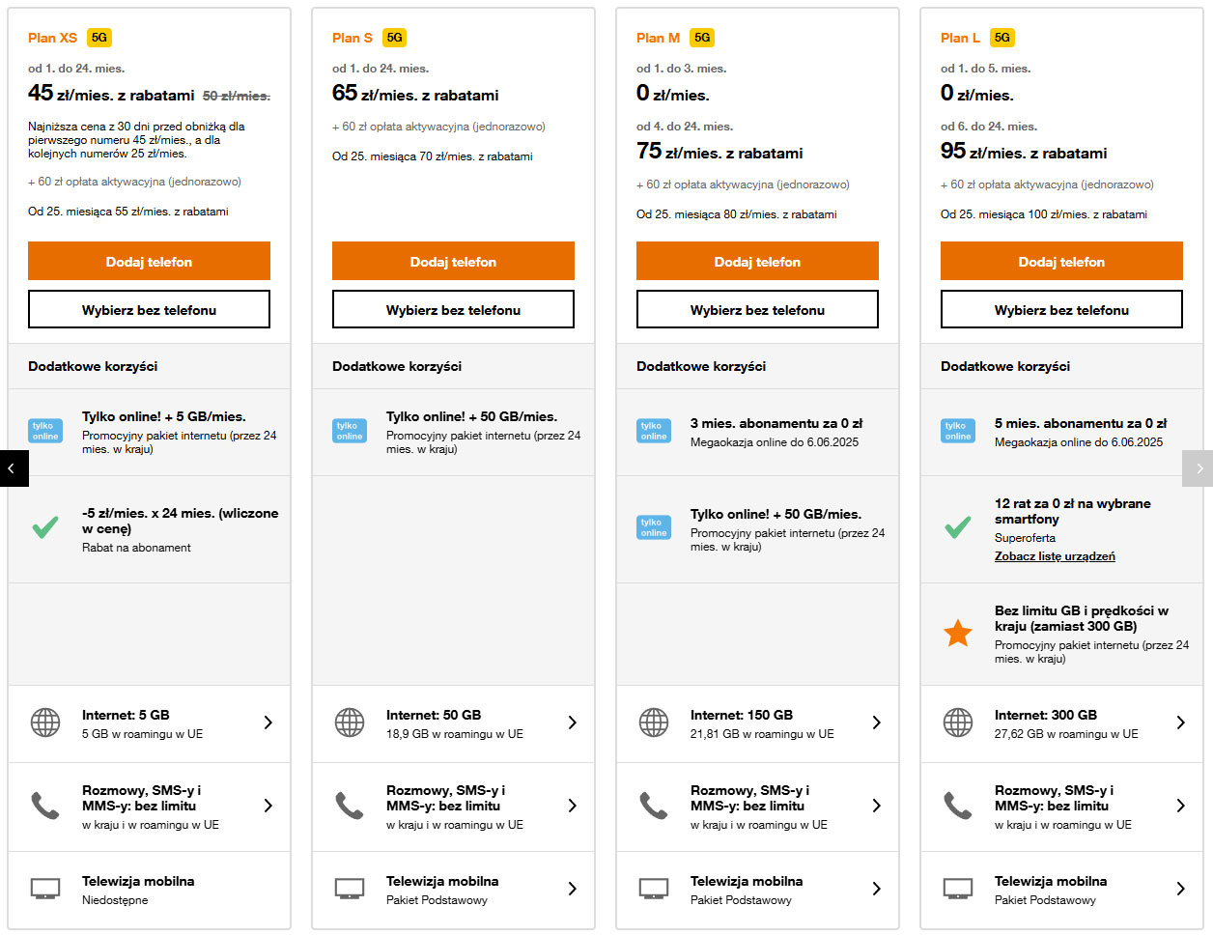Click the green checkmark in Plan XS benefits

[x=45, y=527]
